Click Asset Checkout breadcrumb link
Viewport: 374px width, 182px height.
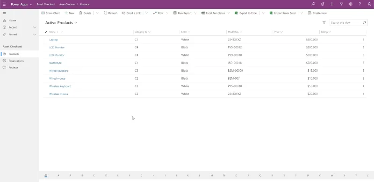[67, 4]
